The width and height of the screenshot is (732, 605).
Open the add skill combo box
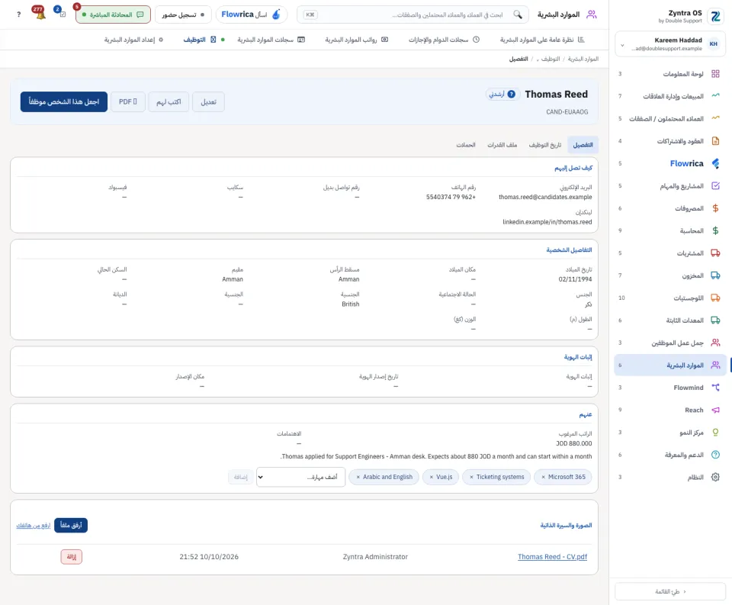[x=300, y=477]
